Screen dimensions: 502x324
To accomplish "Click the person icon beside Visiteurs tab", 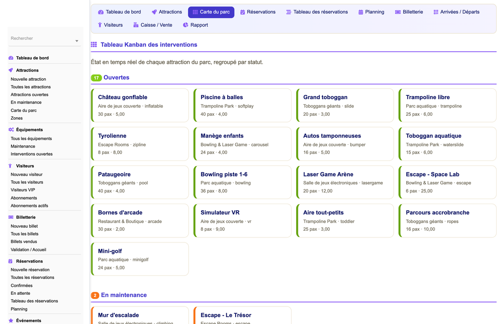I will click(x=100, y=25).
